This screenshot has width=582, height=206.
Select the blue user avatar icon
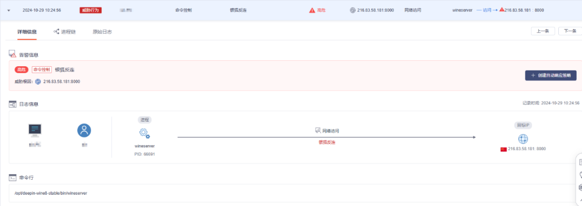click(84, 130)
